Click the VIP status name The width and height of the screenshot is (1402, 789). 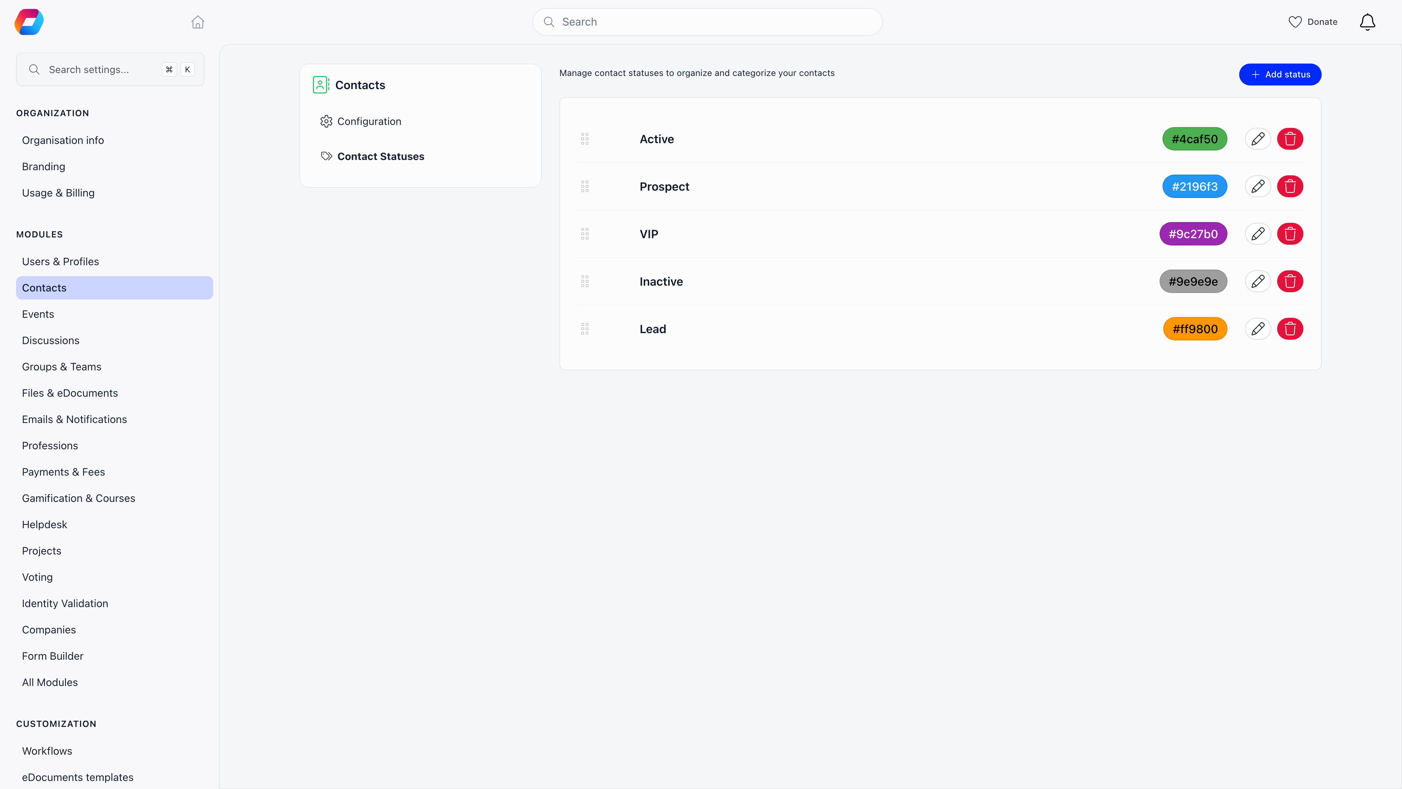point(649,234)
